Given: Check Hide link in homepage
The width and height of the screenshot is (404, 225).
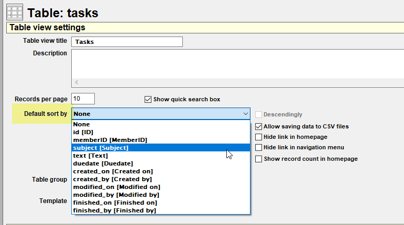Looking at the screenshot, I should coord(258,137).
